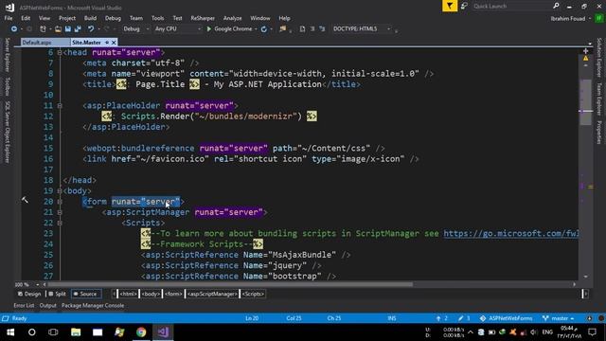Click the pending changes pencil in status bar

click(x=464, y=318)
